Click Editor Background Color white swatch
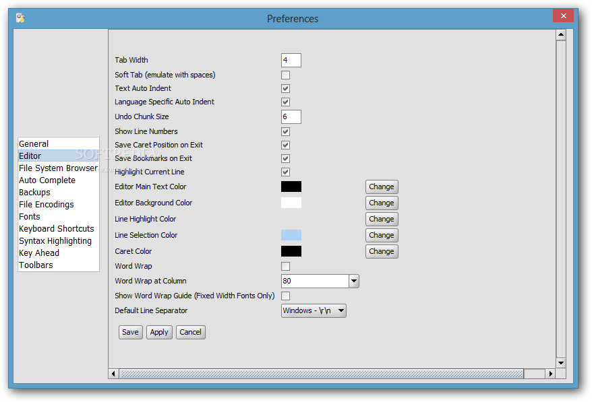 coord(291,203)
